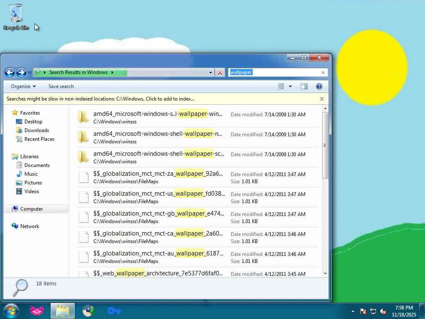This screenshot has height=319, width=425.
Task: Open the Organize menu
Action: [23, 86]
